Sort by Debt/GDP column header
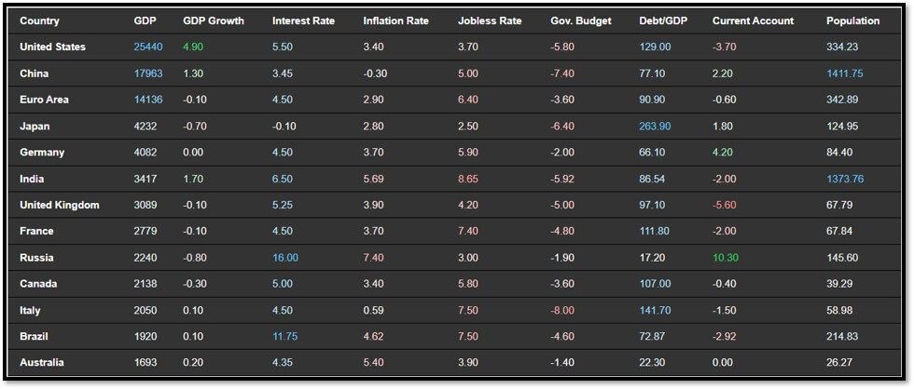 point(663,20)
